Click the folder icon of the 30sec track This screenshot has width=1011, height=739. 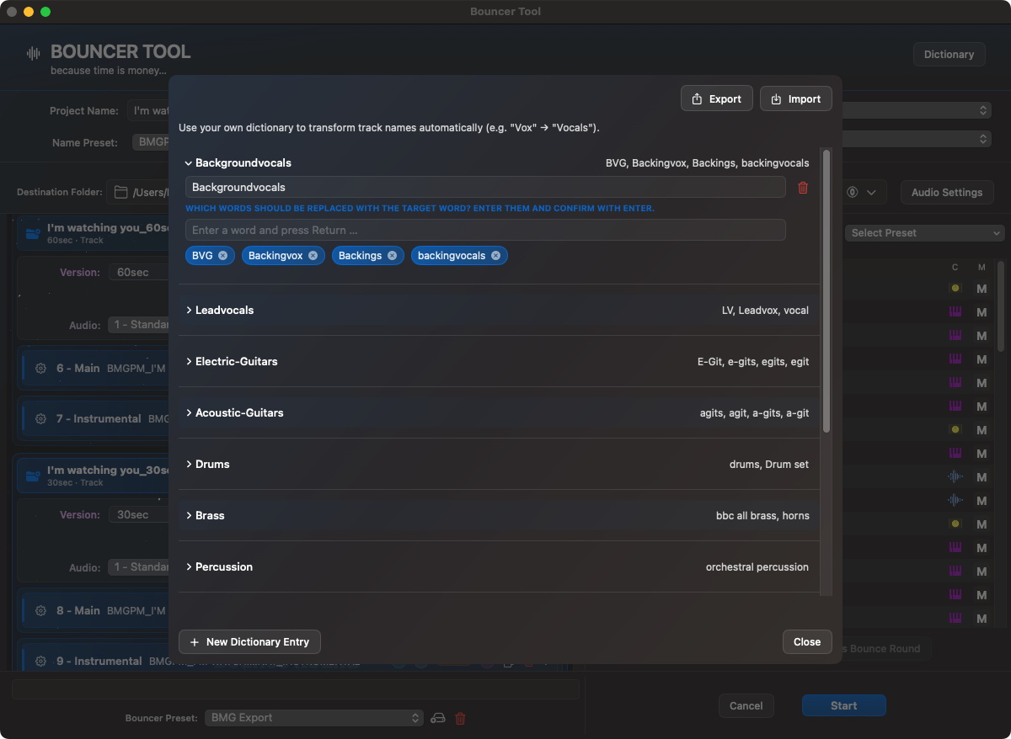click(33, 476)
